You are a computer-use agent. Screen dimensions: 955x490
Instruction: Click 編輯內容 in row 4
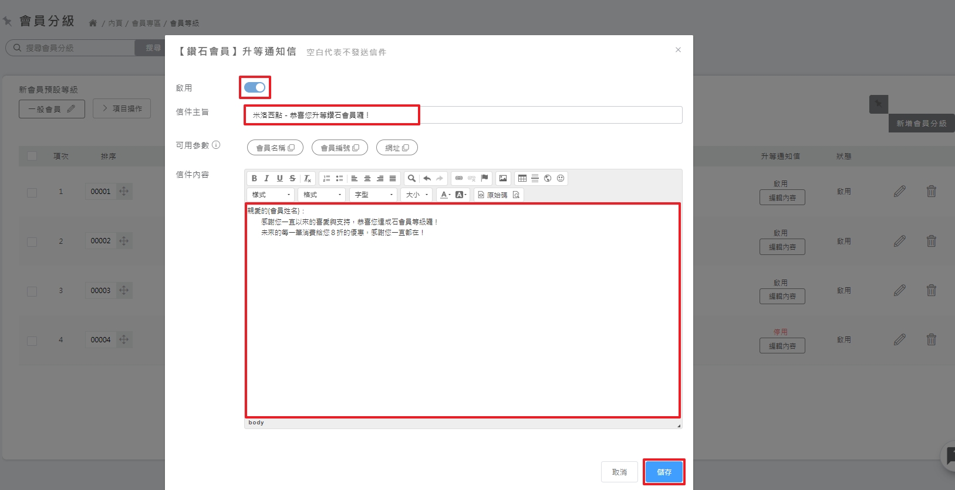coord(782,346)
